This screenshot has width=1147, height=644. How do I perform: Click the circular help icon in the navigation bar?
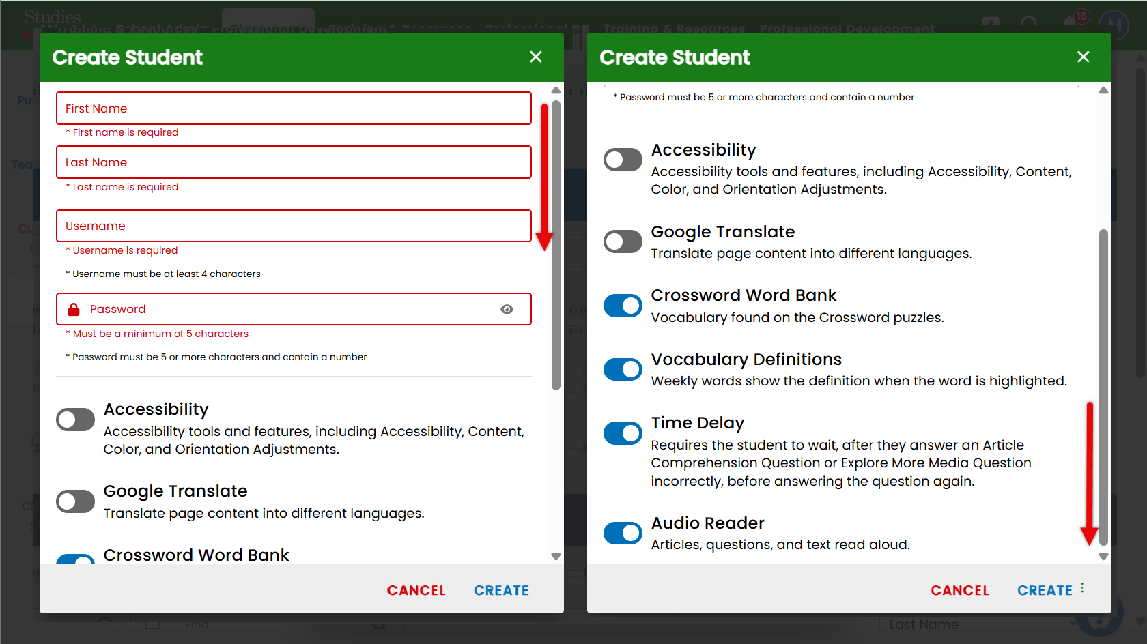[x=1030, y=23]
